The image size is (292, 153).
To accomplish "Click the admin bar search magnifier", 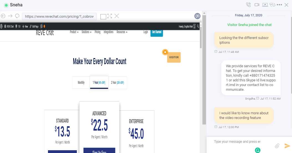I will [x=198, y=26].
